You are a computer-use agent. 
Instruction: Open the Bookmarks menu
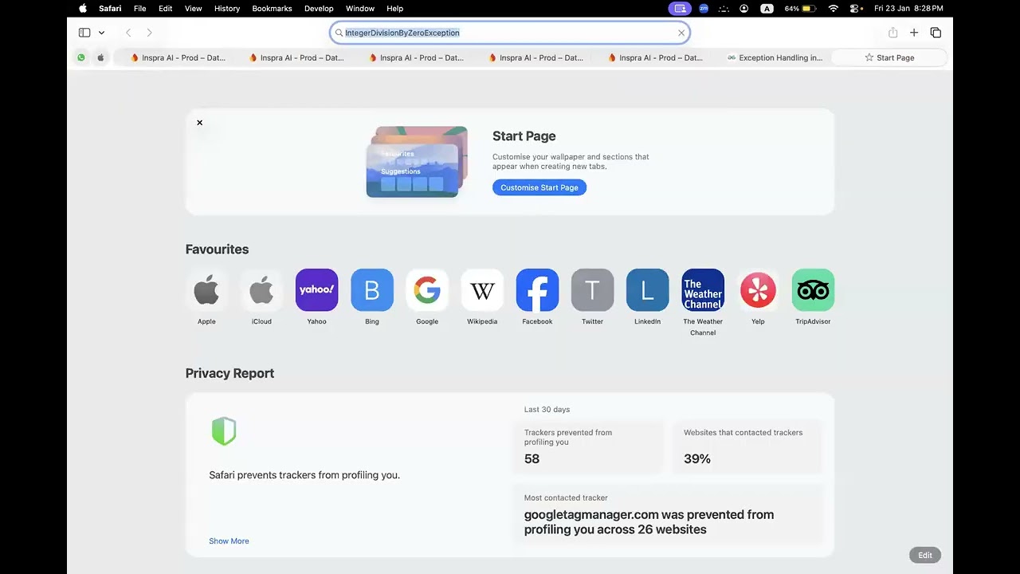(x=272, y=9)
